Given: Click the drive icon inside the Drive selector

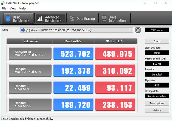Looking at the screenshot, I should click(23, 30).
